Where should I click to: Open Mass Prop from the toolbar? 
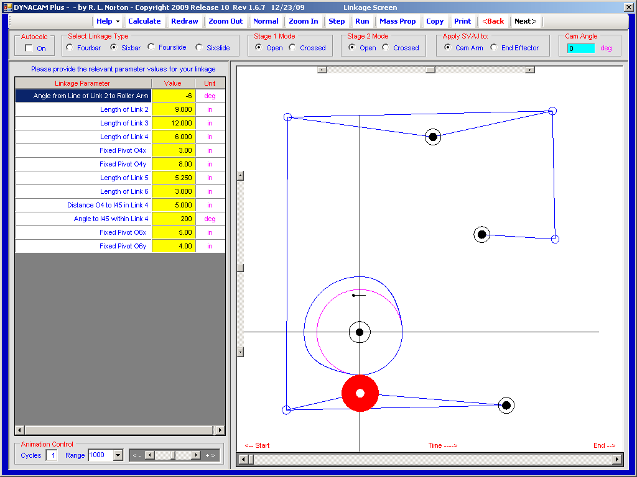click(398, 21)
